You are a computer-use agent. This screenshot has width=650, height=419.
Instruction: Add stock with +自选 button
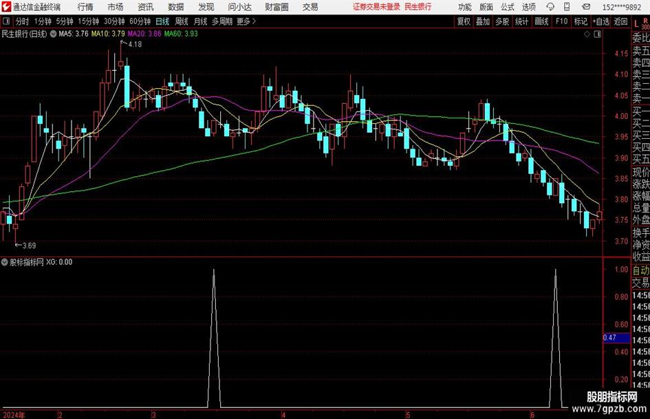pos(600,21)
